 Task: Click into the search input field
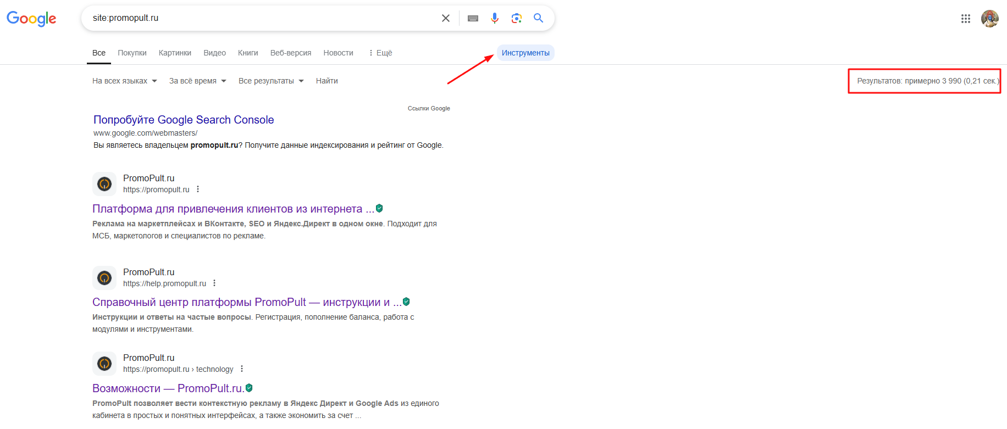point(264,18)
